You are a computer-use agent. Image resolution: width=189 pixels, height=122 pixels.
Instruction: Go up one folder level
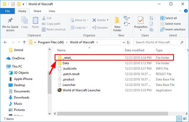[24, 42]
